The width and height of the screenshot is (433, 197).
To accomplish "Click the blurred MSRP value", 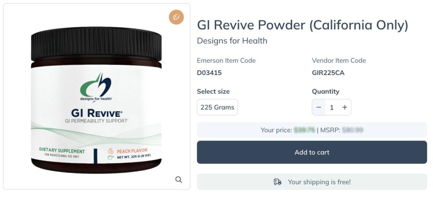I will tap(352, 130).
